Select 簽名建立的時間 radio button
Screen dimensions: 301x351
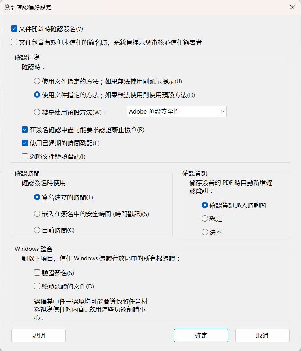click(37, 197)
